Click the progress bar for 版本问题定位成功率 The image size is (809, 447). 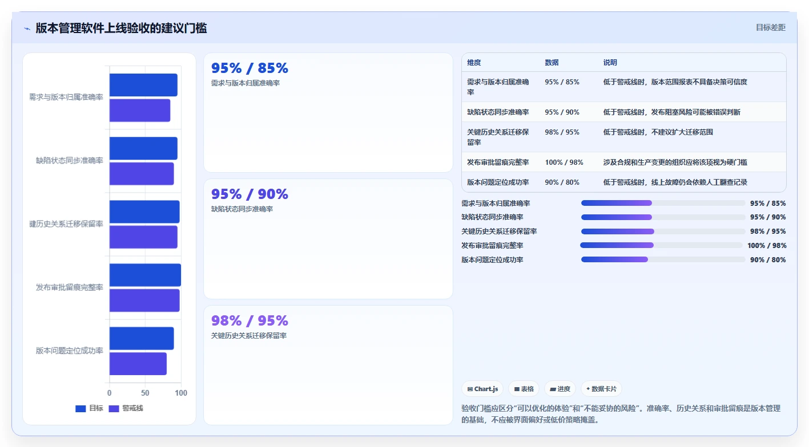pos(663,259)
